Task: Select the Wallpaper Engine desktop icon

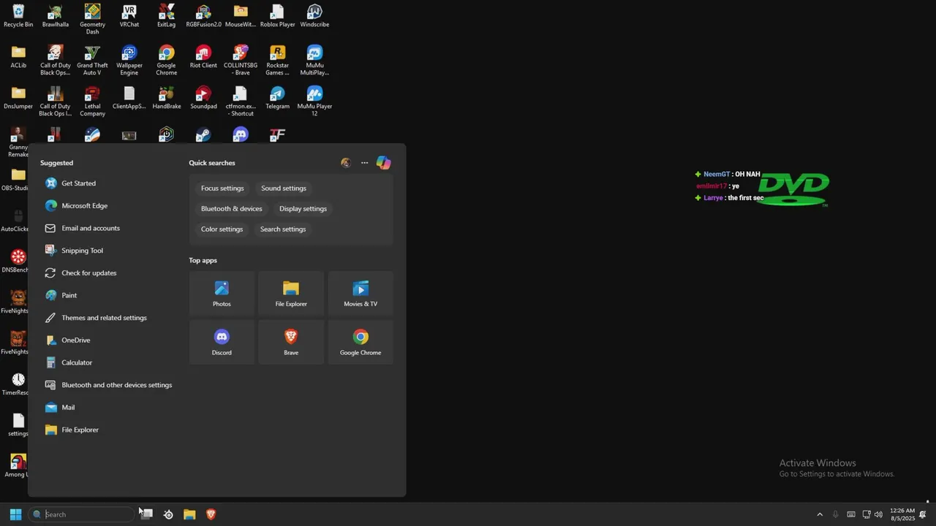Action: pyautogui.click(x=129, y=60)
